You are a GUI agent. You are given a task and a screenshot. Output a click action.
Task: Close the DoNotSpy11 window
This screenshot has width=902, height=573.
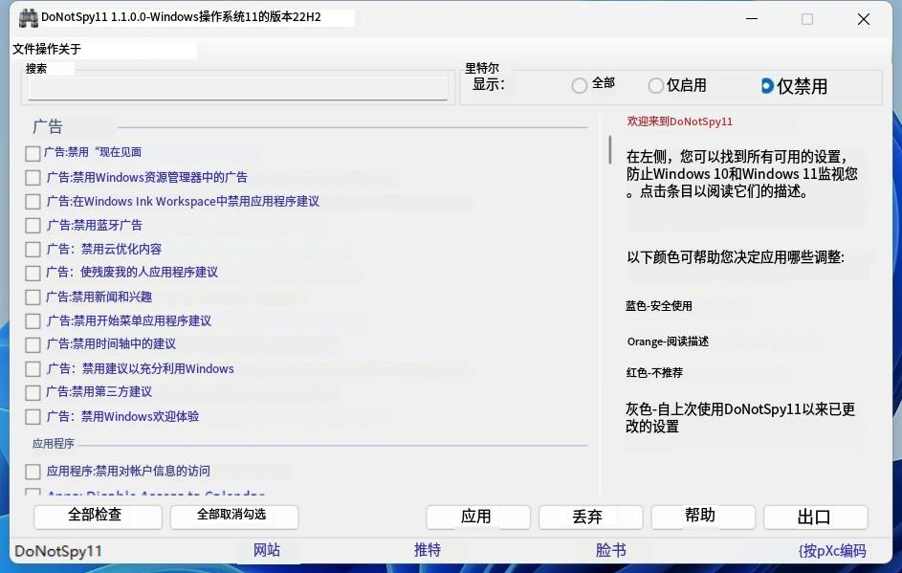pos(863,19)
